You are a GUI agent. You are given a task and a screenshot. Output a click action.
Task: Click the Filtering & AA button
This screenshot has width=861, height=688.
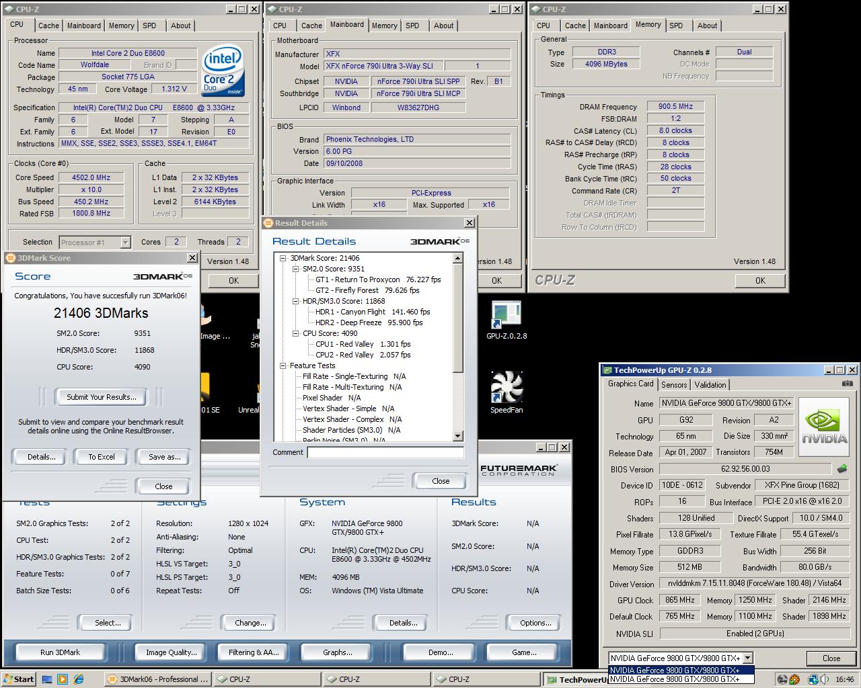254,652
